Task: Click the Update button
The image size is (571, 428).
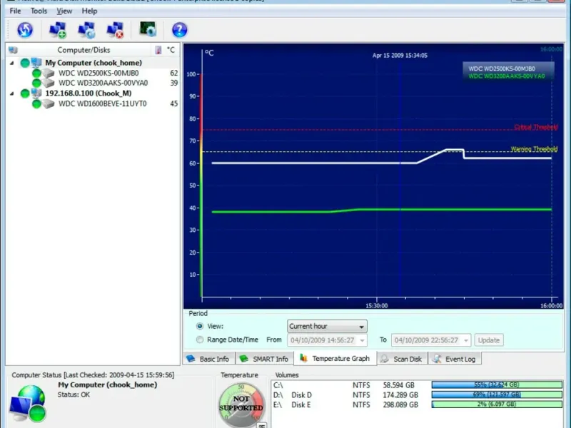Action: click(489, 340)
